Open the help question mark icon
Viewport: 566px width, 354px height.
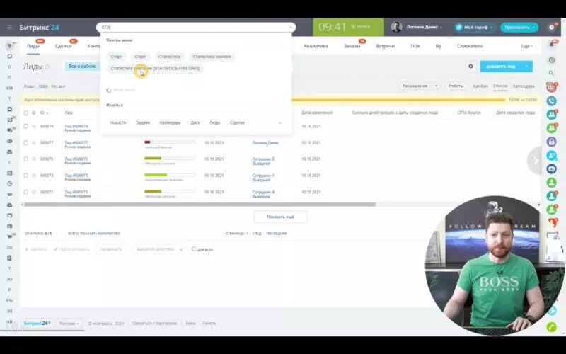pyautogui.click(x=551, y=28)
